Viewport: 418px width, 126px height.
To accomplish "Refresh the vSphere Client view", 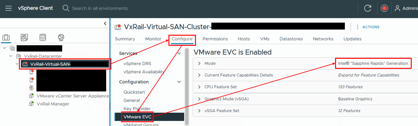I will (x=368, y=8).
